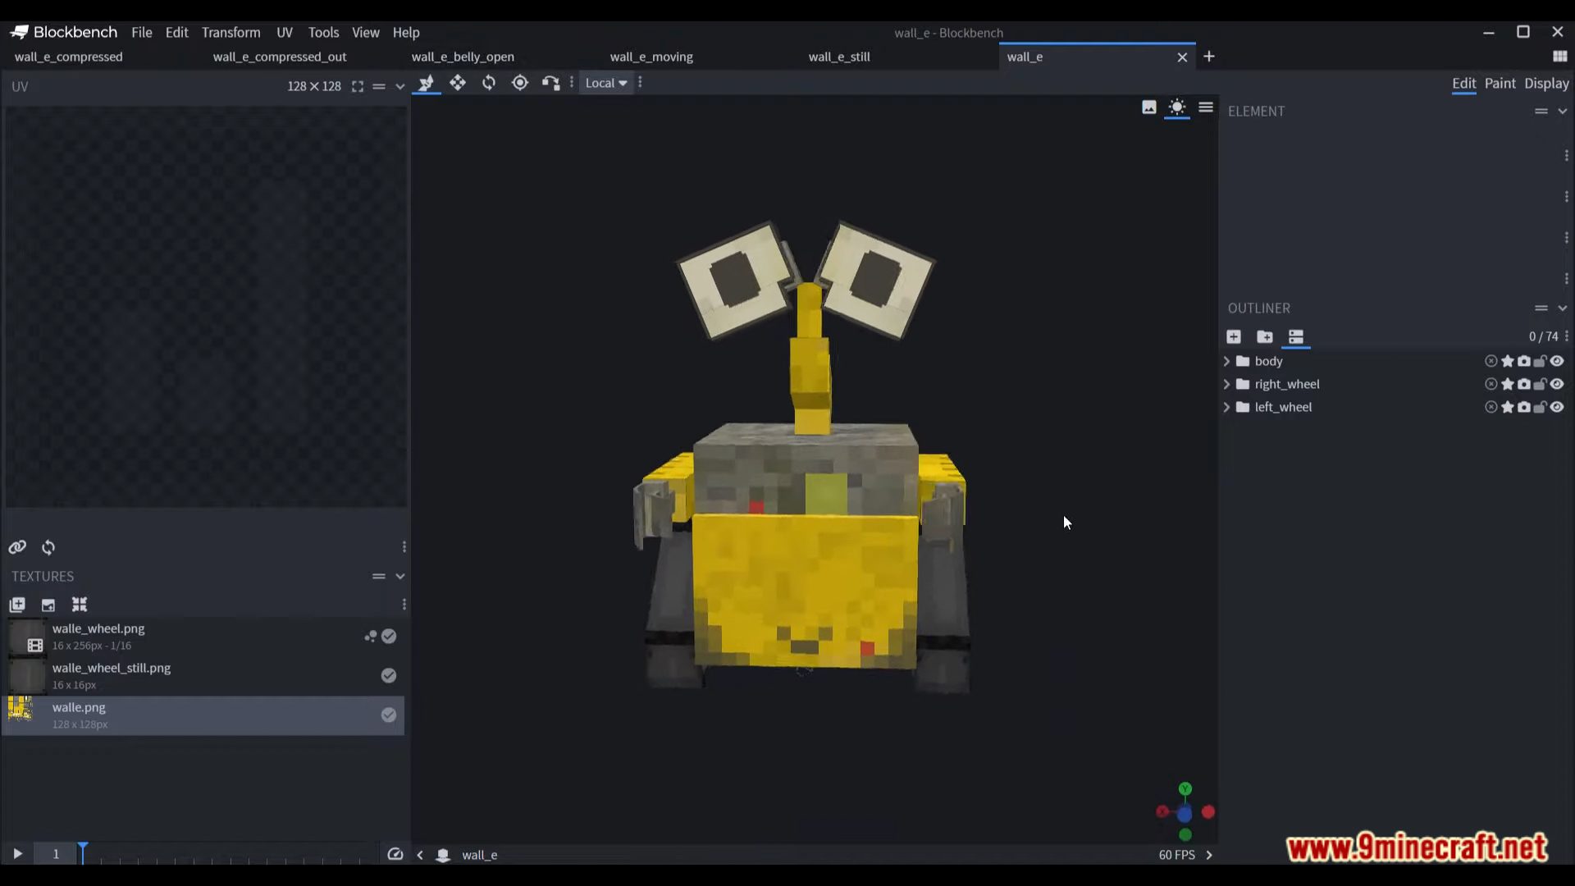Click the lighting toggle icon

coord(1177,107)
